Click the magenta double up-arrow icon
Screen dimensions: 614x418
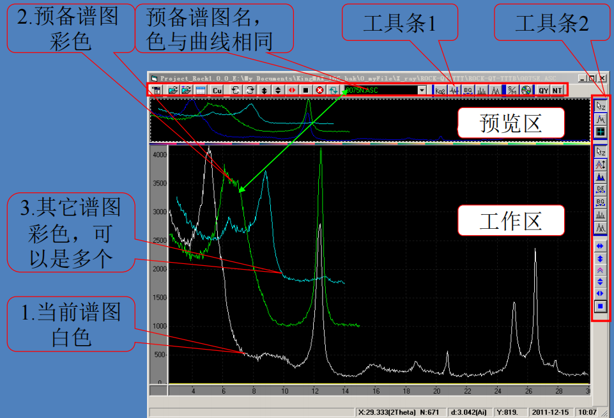[600, 270]
